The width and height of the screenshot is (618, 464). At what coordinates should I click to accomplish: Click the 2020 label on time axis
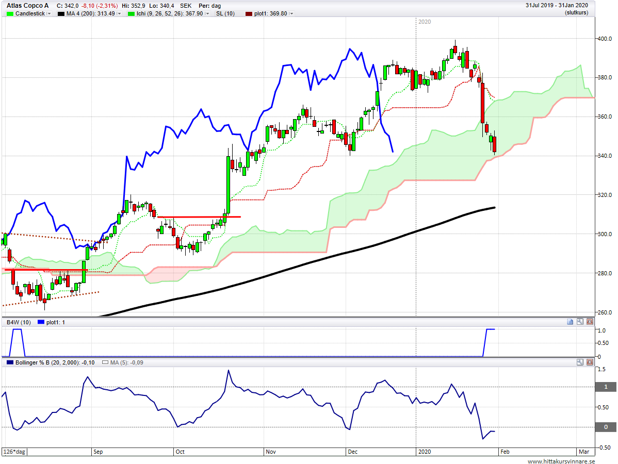425,452
